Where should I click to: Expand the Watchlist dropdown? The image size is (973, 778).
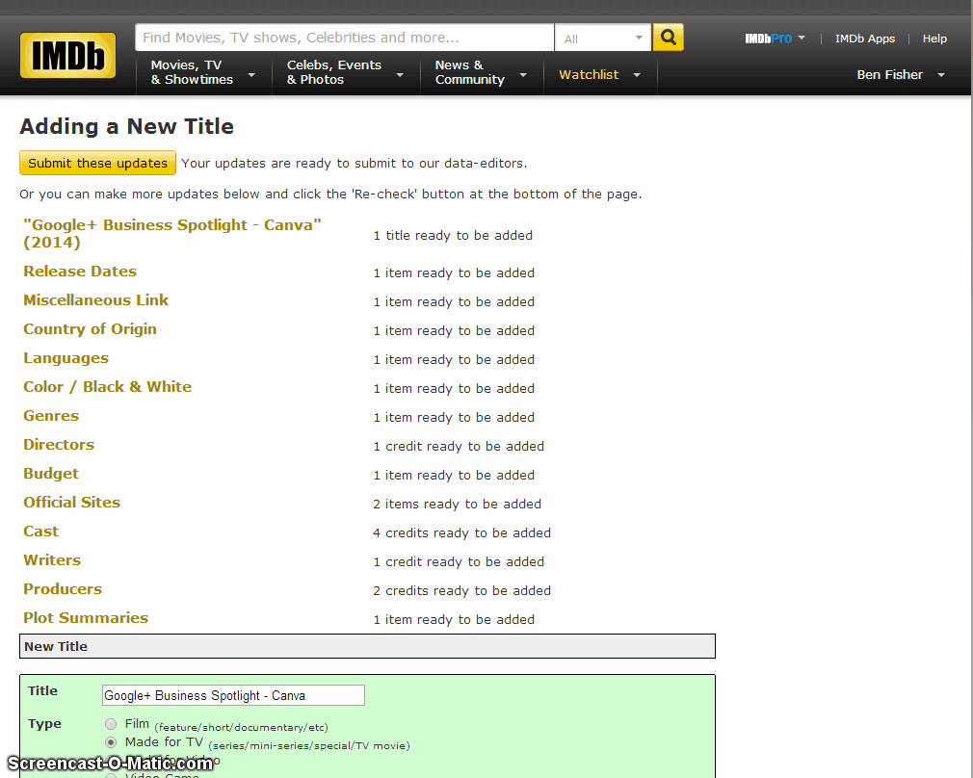click(x=599, y=75)
